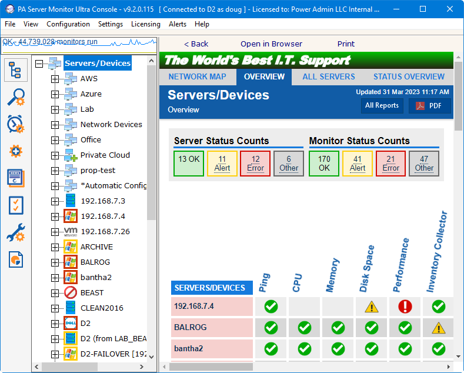Image resolution: width=464 pixels, height=373 pixels.
Task: Open the Configuration menu
Action: tap(68, 24)
